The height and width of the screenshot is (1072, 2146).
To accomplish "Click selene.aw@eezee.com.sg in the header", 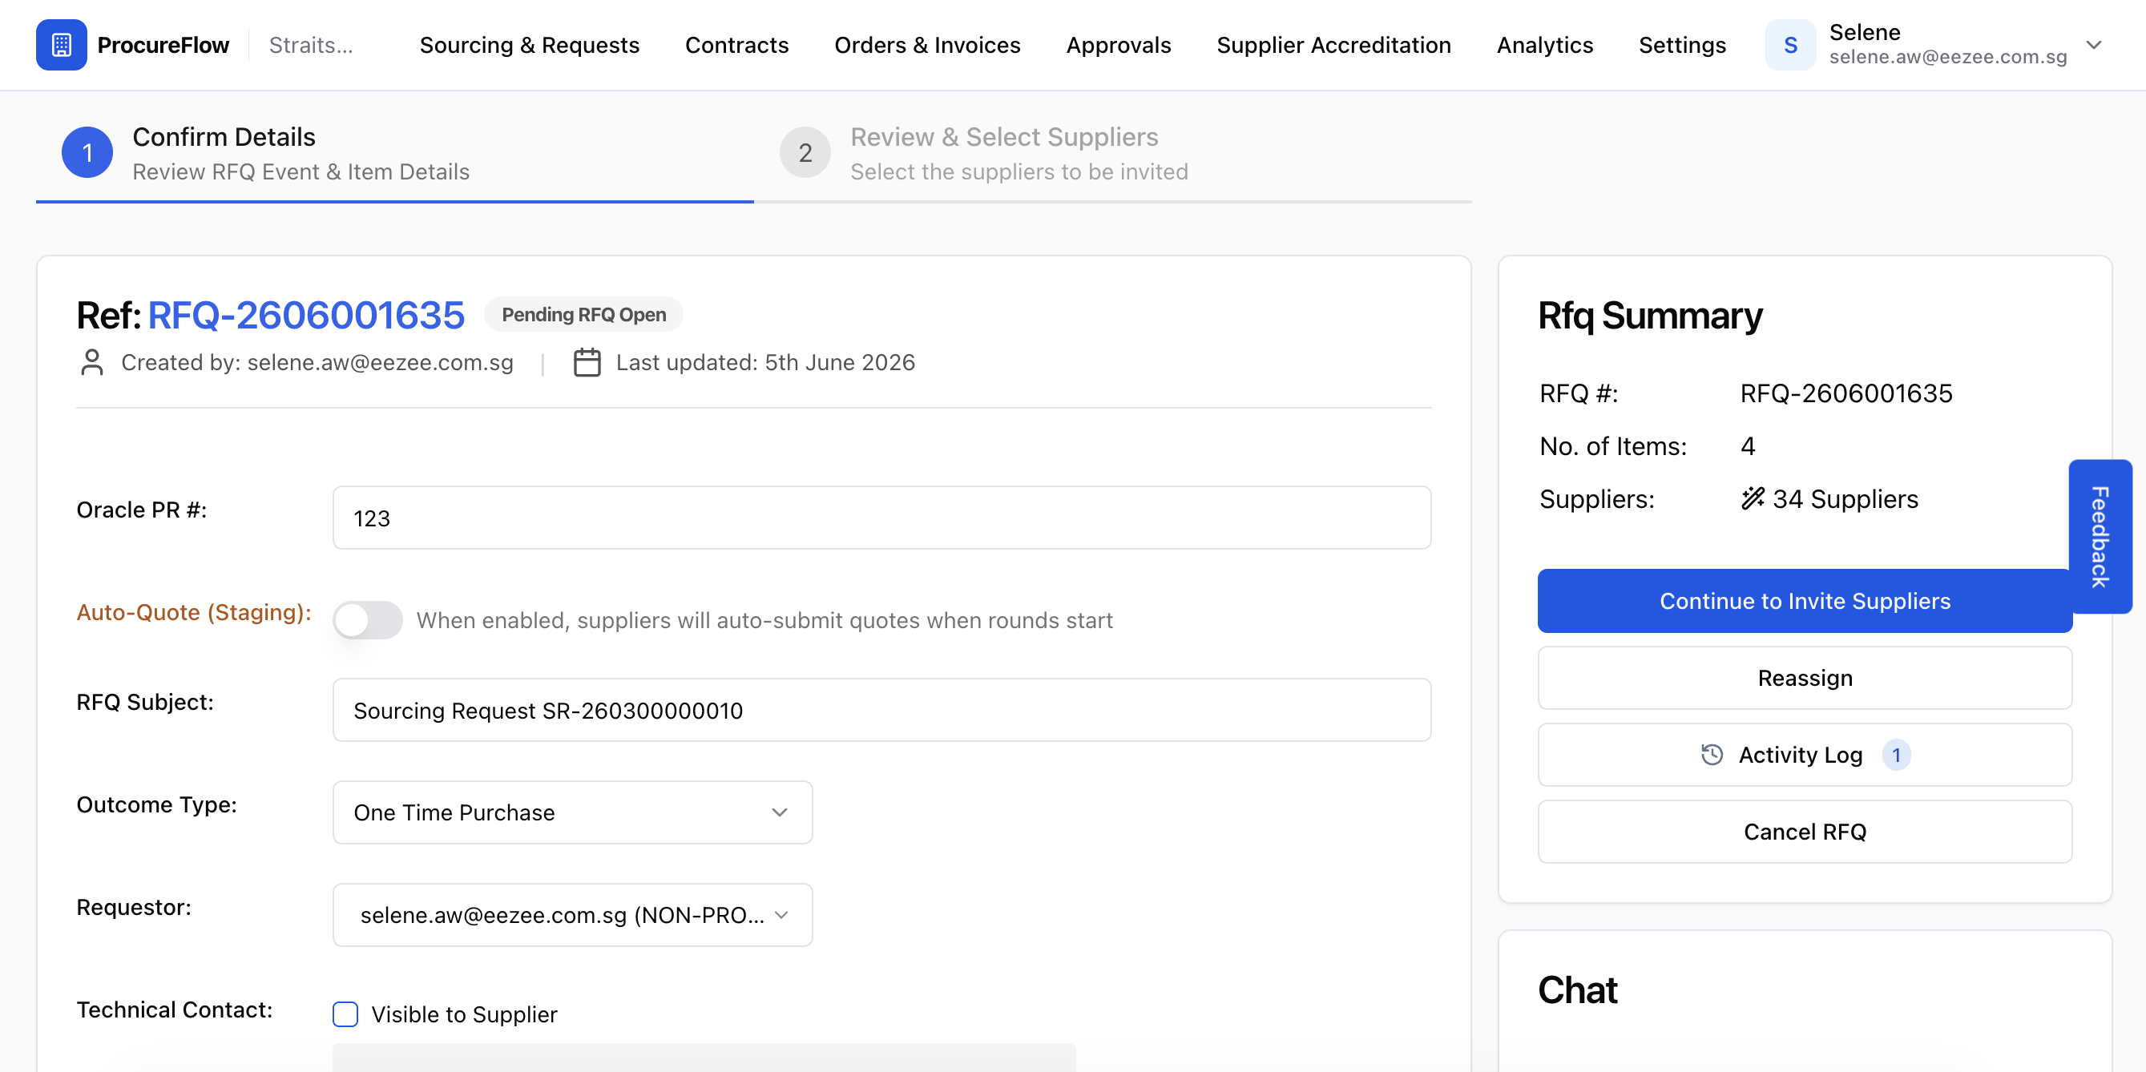I will [1948, 57].
